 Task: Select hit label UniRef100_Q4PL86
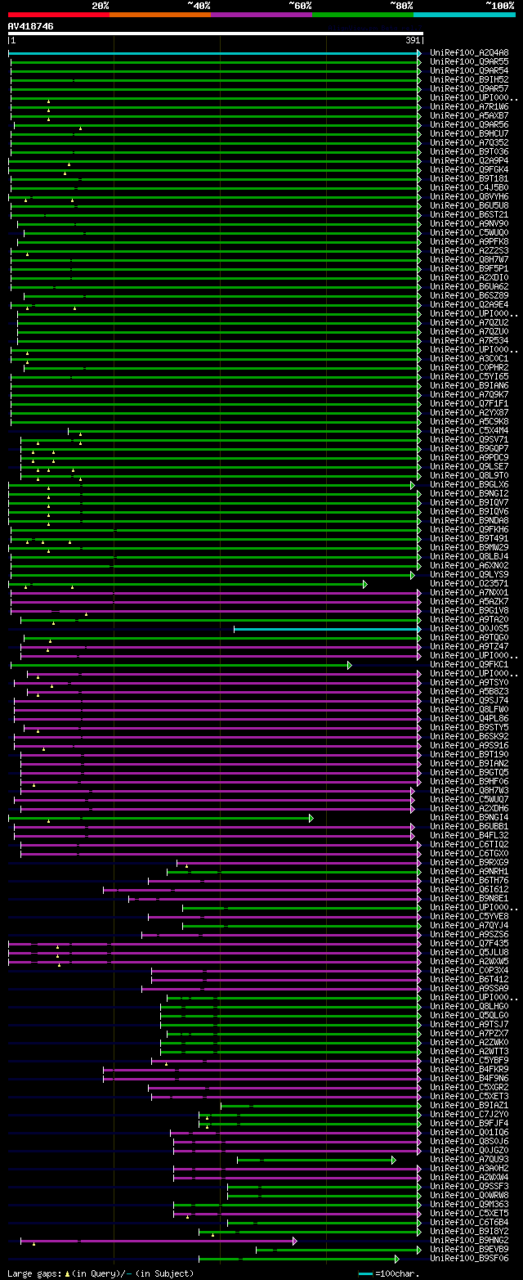click(469, 719)
